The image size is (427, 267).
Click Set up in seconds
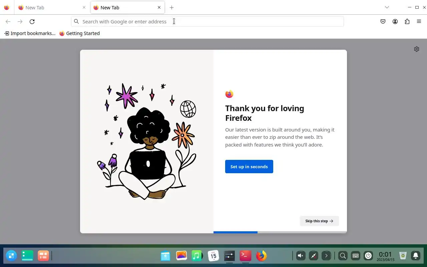(x=249, y=167)
